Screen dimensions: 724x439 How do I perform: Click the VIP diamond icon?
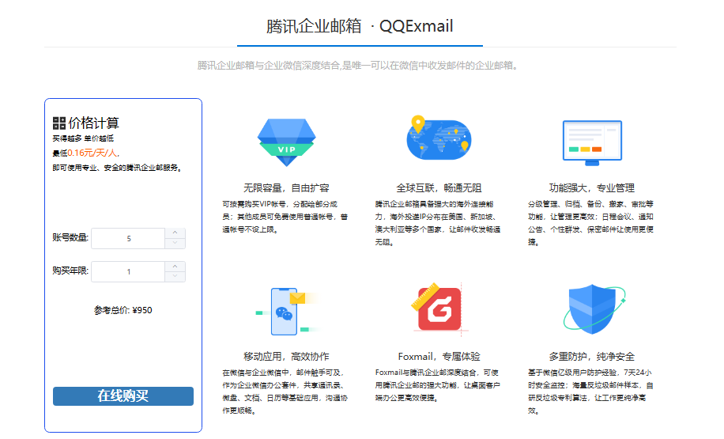coord(286,142)
